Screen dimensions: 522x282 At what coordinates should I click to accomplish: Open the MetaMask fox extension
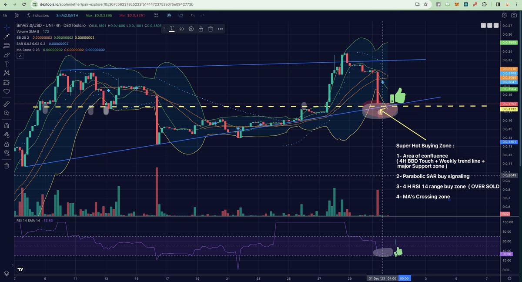click(456, 4)
